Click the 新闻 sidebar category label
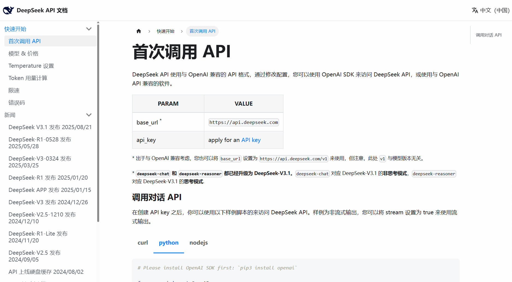Image resolution: width=512 pixels, height=282 pixels. click(x=10, y=115)
